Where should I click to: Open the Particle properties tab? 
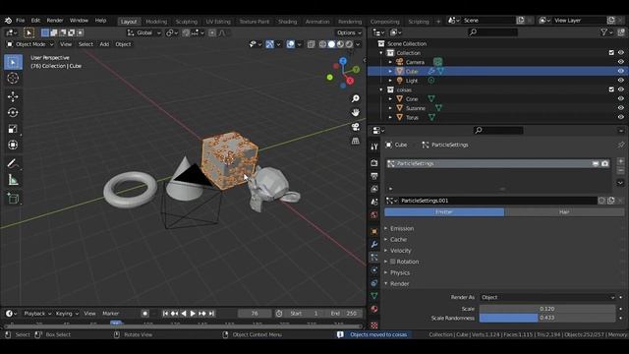tap(374, 258)
